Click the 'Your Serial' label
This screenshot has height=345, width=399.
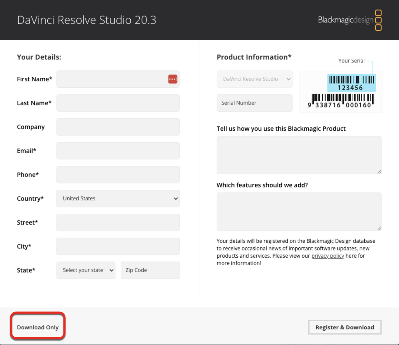pos(351,61)
